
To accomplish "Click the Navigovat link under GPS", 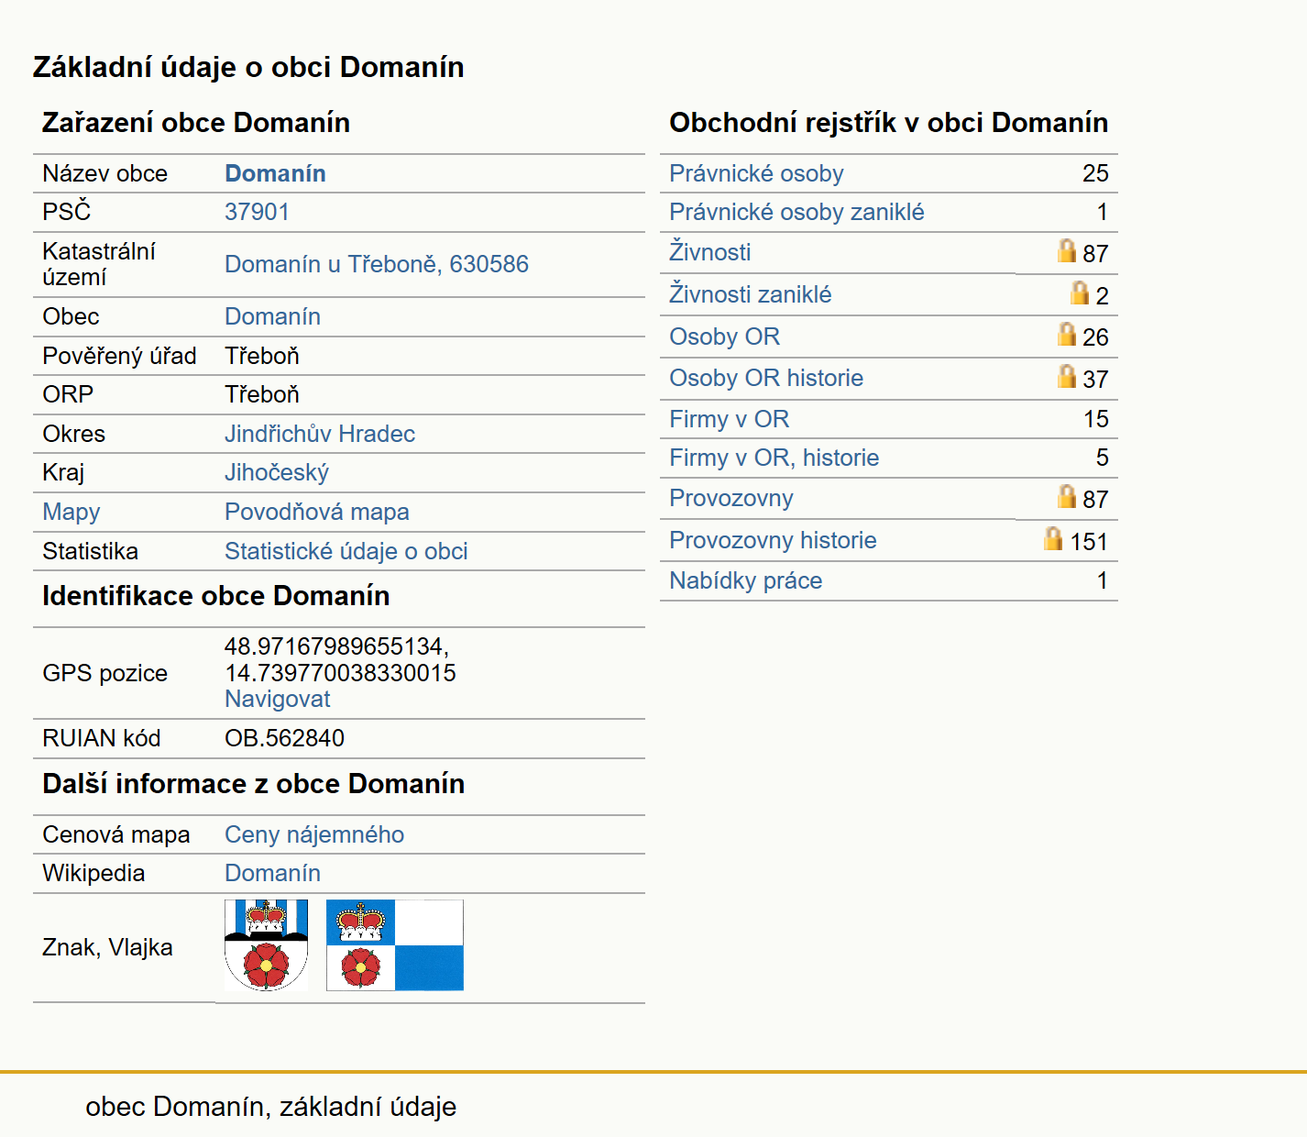I will click(x=277, y=699).
